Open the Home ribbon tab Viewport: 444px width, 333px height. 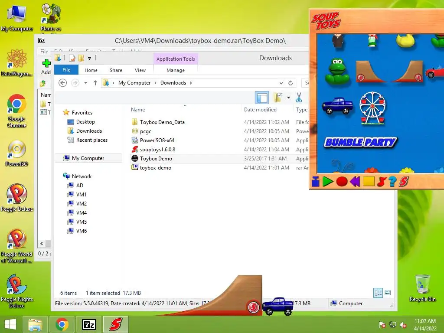pyautogui.click(x=91, y=70)
